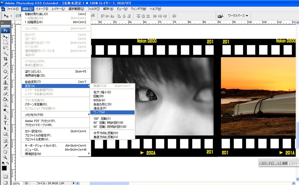The height and width of the screenshot is (185, 299).
Task: Open the status bar file info arrow menu
Action: point(73,183)
